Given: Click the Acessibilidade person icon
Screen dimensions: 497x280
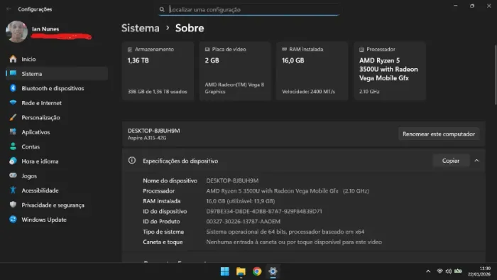Looking at the screenshot, I should (x=13, y=190).
